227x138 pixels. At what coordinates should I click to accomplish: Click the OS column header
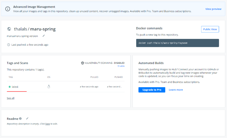[x=49, y=77]
